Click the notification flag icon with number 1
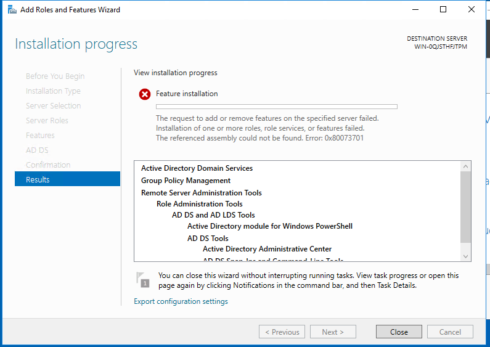The height and width of the screenshot is (347, 490). (x=142, y=280)
